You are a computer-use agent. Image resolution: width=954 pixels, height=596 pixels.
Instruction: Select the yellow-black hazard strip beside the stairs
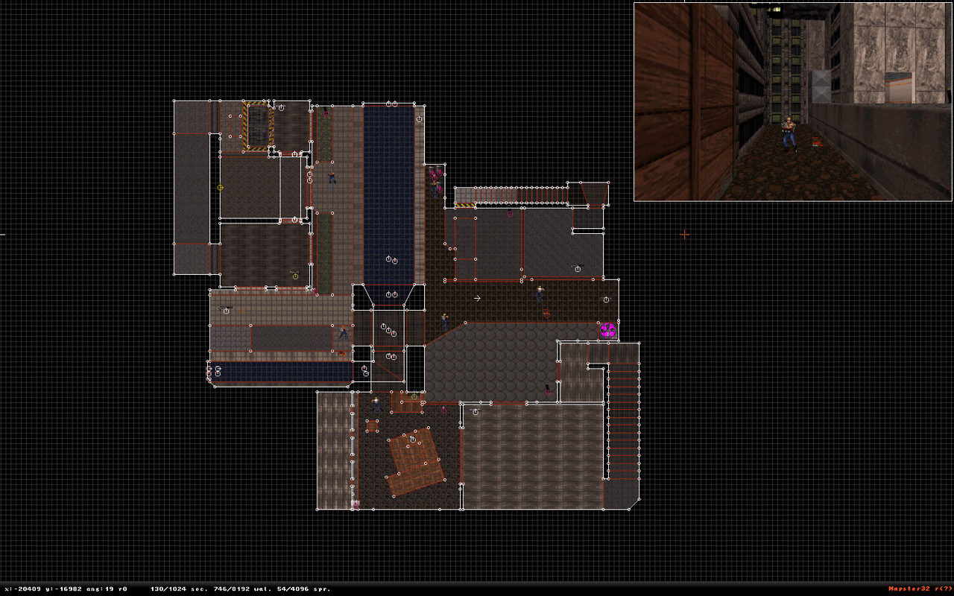coord(465,205)
